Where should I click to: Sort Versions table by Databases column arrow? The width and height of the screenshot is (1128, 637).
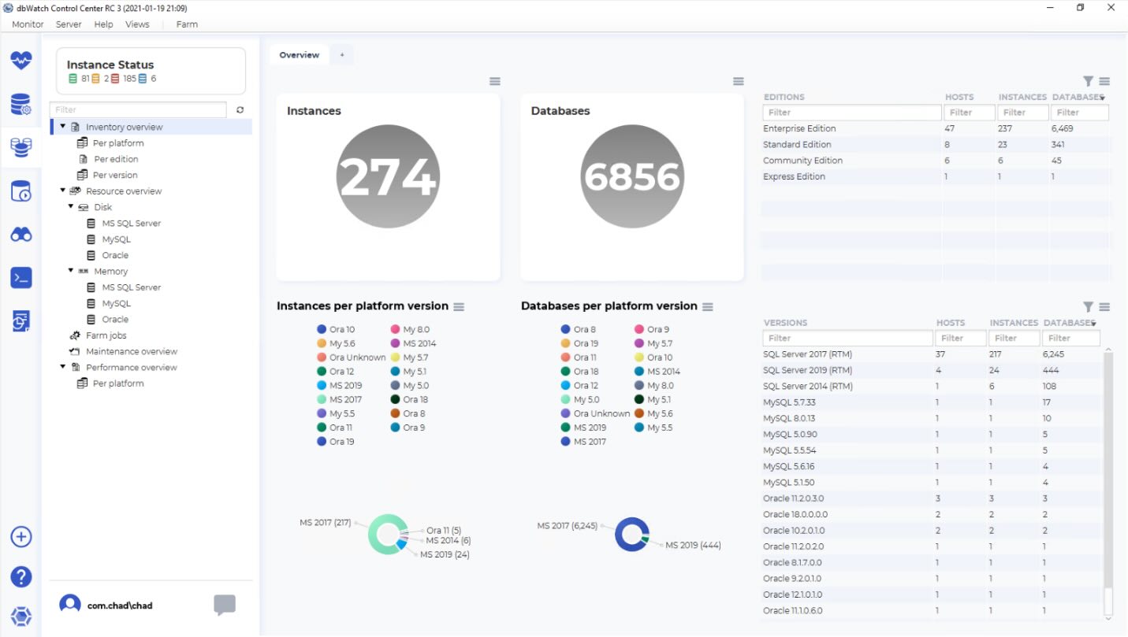(x=1093, y=324)
